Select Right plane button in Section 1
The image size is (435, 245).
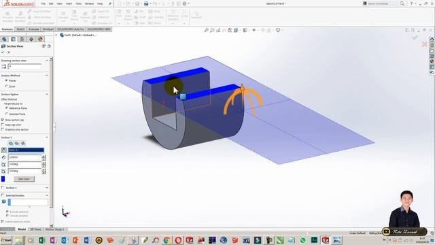point(23,144)
